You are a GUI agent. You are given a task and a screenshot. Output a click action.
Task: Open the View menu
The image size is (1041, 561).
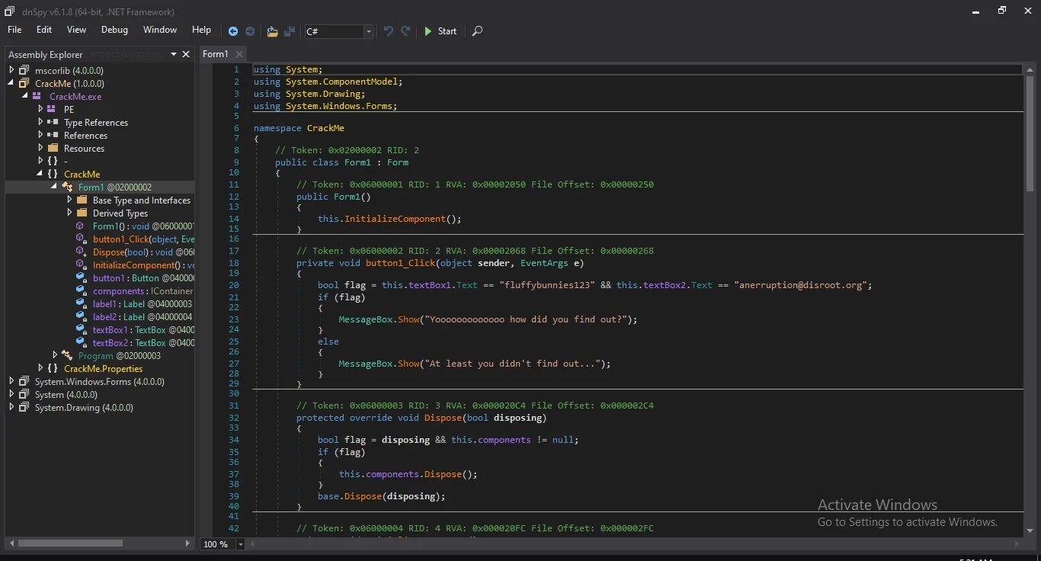(77, 30)
